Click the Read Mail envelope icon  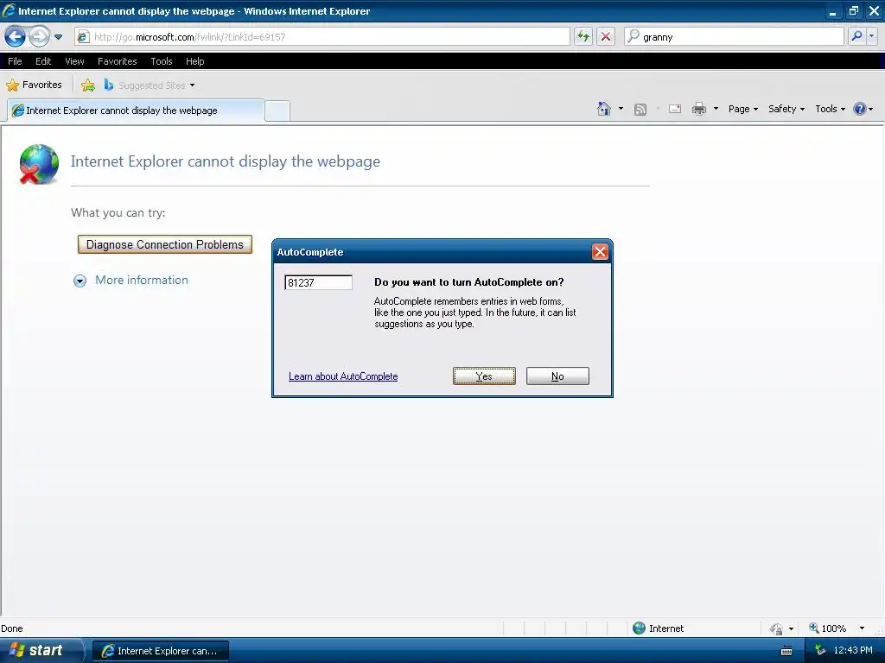tap(675, 109)
